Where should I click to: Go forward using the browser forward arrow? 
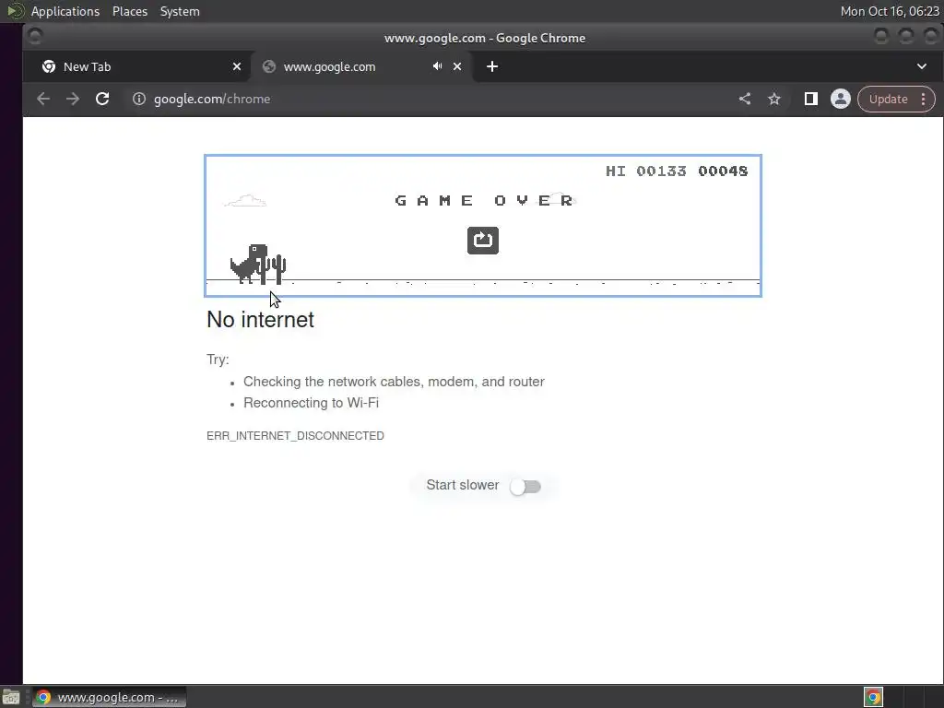[x=73, y=99]
